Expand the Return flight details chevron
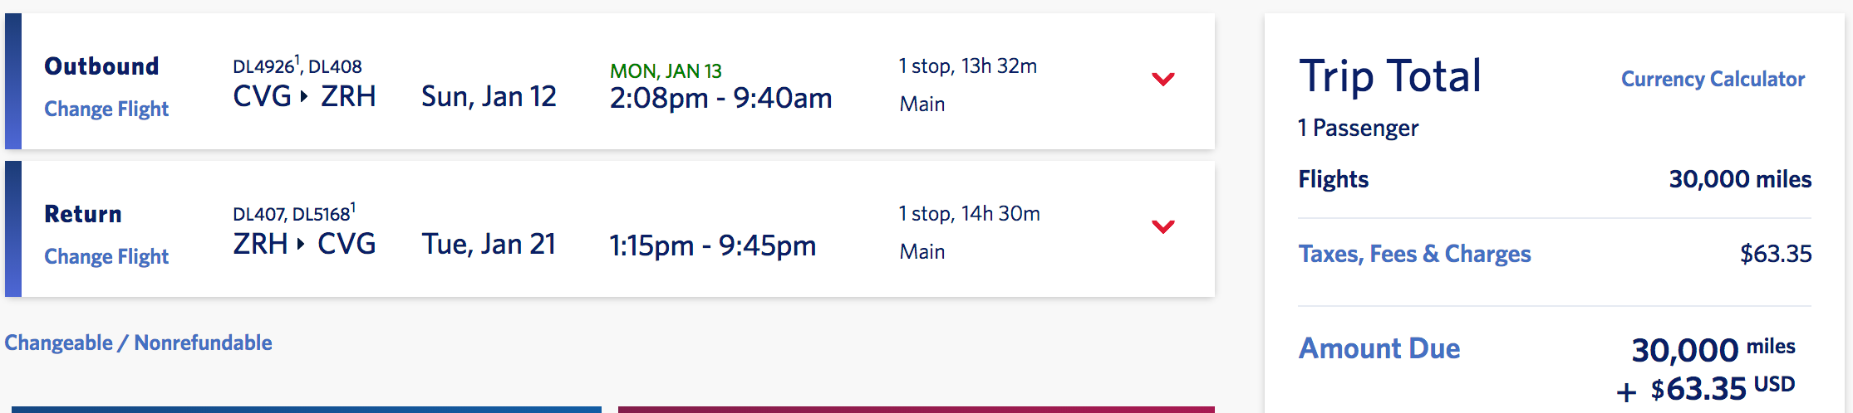This screenshot has width=1853, height=413. coord(1162,226)
